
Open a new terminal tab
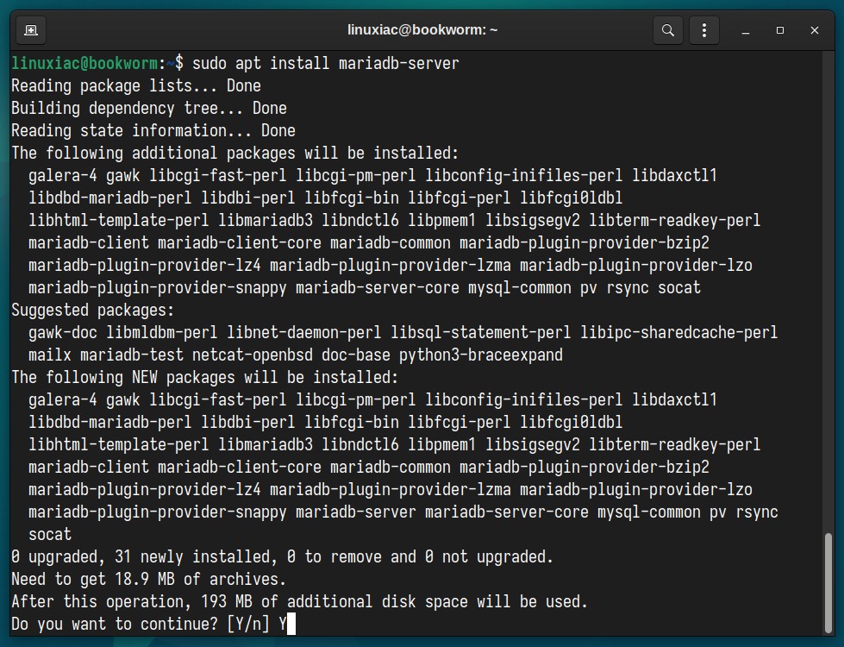tap(31, 30)
